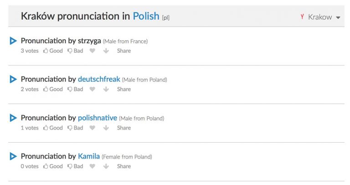Play strzyga's Kraków pronunciation
This screenshot has height=185, width=350.
13,41
